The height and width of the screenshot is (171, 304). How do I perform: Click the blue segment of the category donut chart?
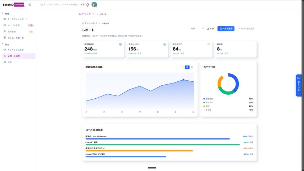pos(237,82)
